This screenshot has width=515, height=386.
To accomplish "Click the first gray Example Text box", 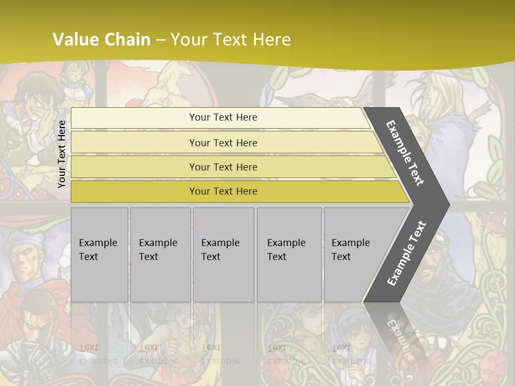I will [99, 255].
